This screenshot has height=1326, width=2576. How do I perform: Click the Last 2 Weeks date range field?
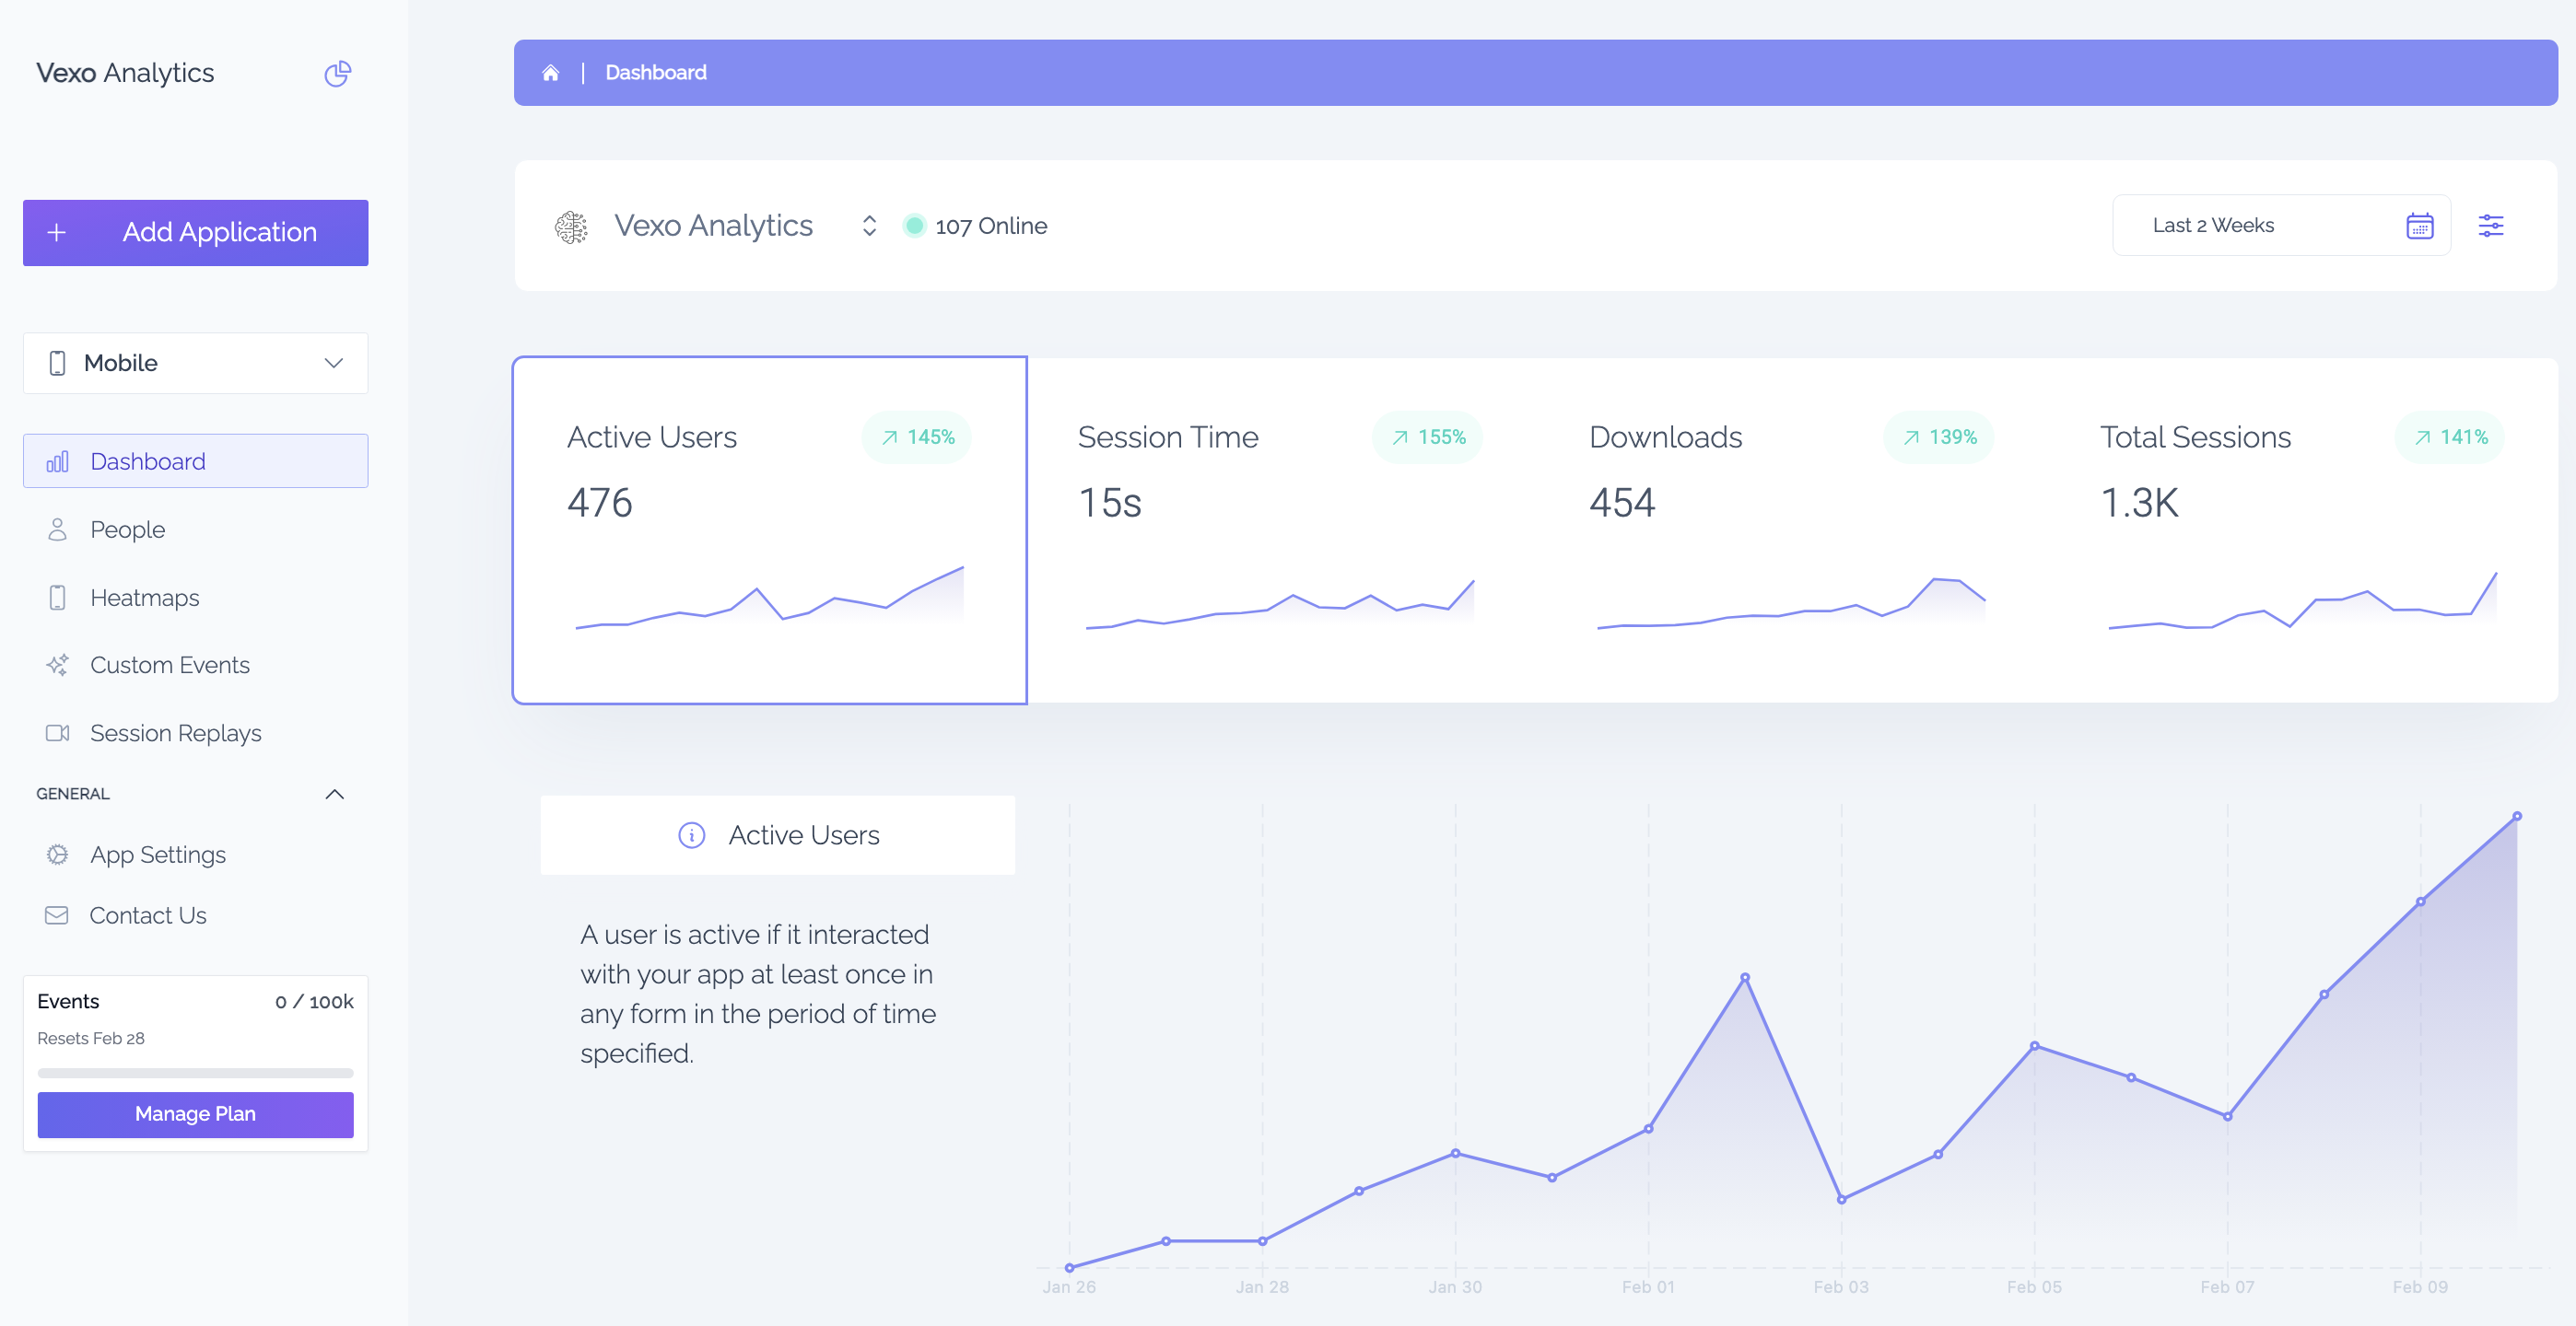click(x=2213, y=225)
